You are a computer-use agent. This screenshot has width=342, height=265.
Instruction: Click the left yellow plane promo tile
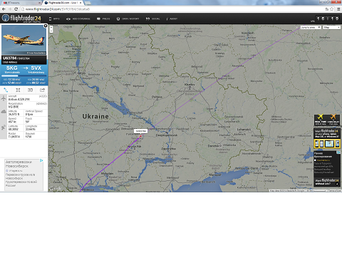tap(321, 120)
